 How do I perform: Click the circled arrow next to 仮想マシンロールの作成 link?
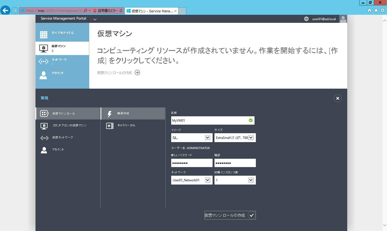tap(137, 73)
